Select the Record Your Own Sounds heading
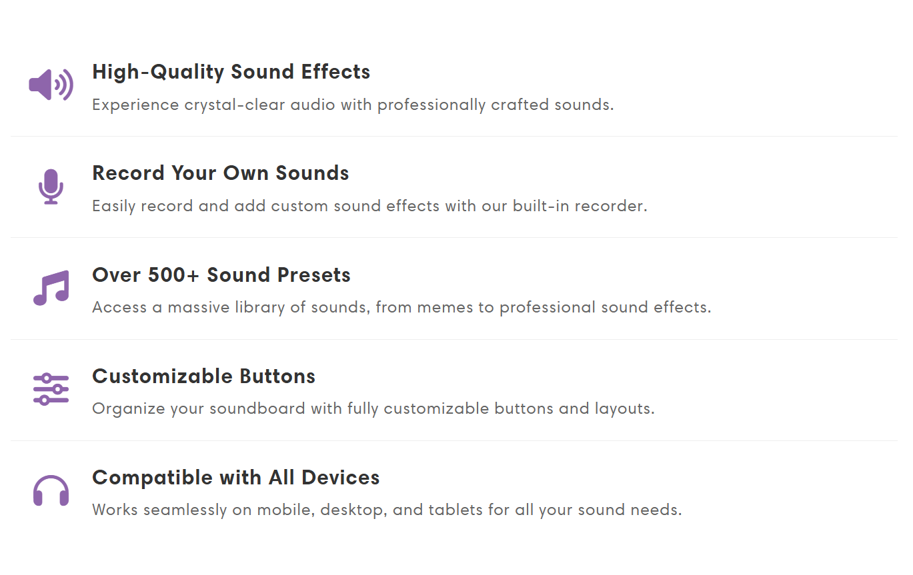 click(x=221, y=173)
